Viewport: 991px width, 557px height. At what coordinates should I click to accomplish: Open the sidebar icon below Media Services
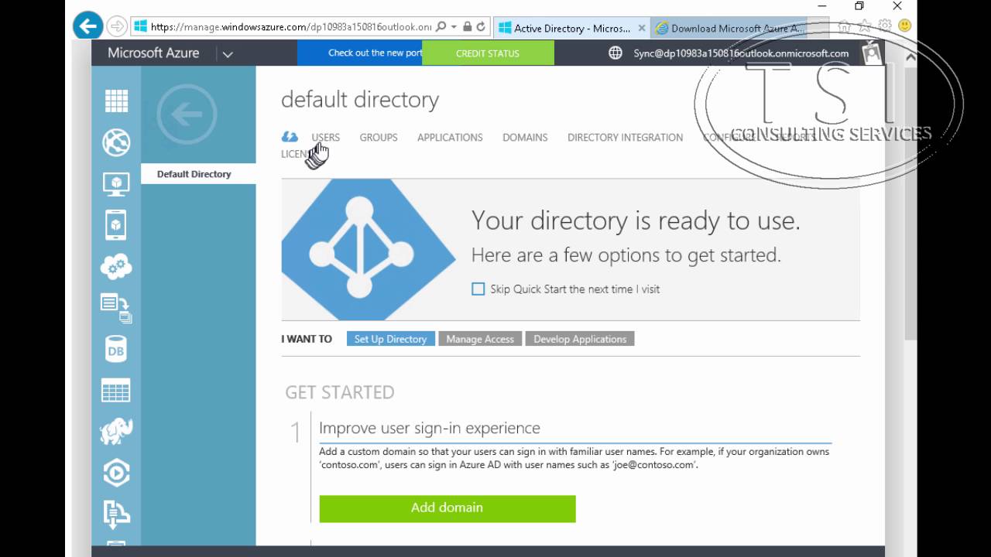pos(116,514)
